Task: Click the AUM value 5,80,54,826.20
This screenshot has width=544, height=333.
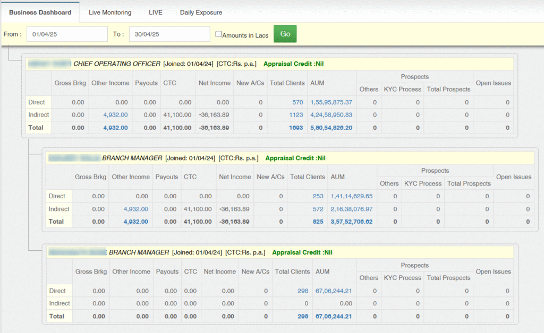Action: (332, 127)
